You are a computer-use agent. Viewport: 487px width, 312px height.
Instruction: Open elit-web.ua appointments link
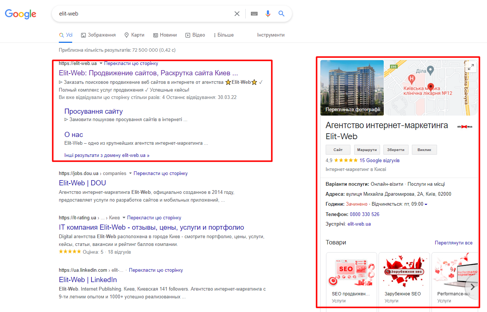pos(359,224)
